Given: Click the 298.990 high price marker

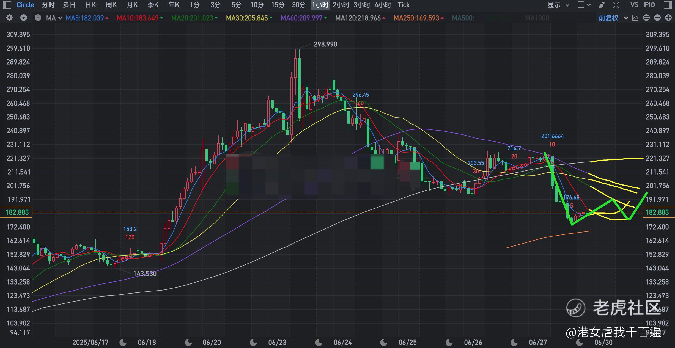Looking at the screenshot, I should coord(325,44).
